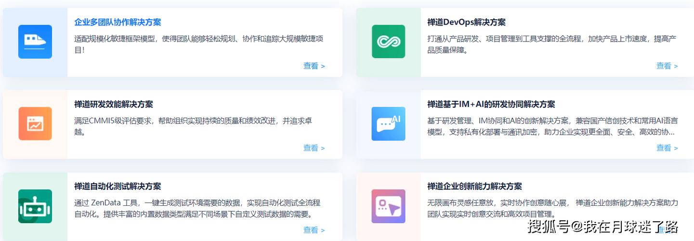Click the orange chart icon for 禅道研发效能解决方案
Image resolution: width=694 pixels, height=241 pixels.
click(35, 124)
